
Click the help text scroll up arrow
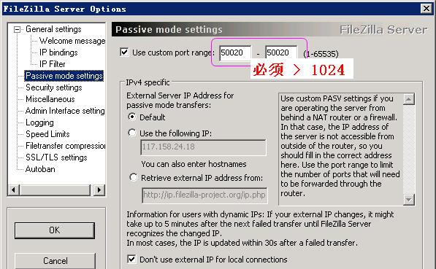(x=409, y=99)
